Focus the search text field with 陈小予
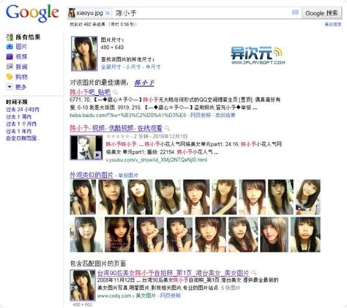Image resolution: width=347 pixels, height=308 pixels. pyautogui.click(x=201, y=13)
